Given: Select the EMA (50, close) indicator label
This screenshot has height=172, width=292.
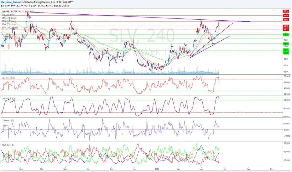Looking at the screenshot, I should (9, 21).
